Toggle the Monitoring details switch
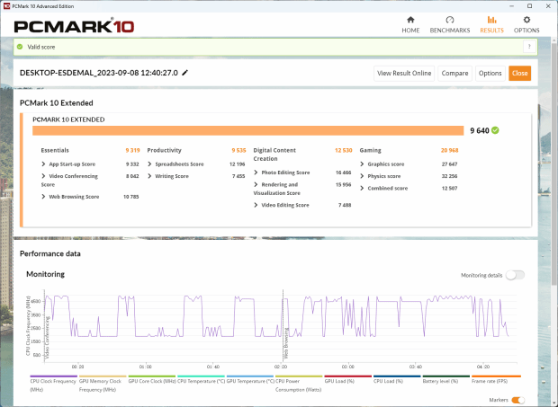The width and height of the screenshot is (558, 407). click(x=515, y=275)
